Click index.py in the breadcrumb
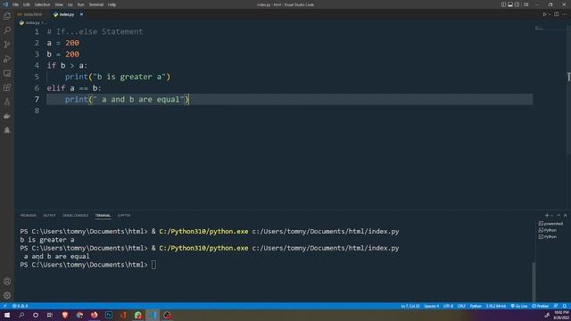The width and height of the screenshot is (571, 321). point(32,22)
